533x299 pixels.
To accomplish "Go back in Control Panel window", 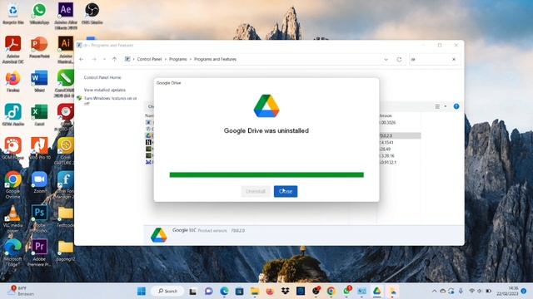I will [x=82, y=59].
